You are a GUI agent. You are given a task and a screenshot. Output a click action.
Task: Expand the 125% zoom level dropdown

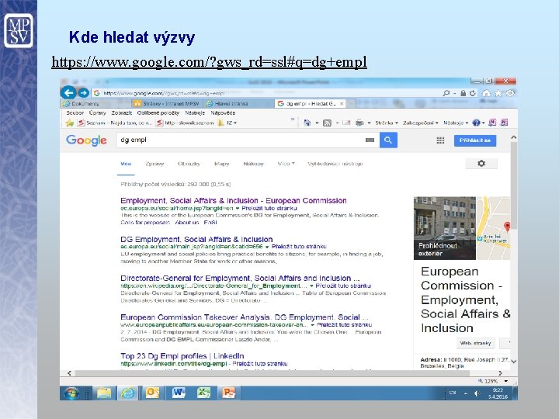click(506, 381)
